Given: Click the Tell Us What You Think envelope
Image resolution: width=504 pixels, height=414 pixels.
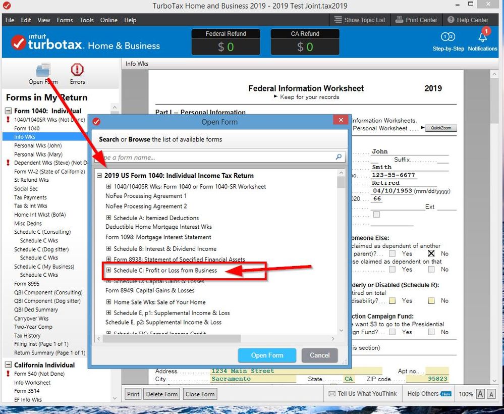Looking at the screenshot, I should (x=332, y=394).
